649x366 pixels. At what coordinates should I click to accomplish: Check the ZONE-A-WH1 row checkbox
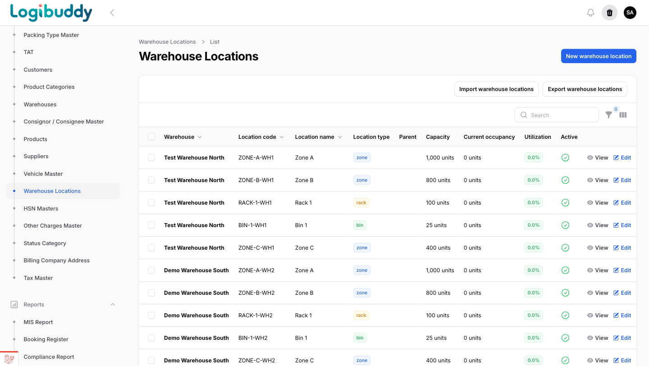click(151, 158)
